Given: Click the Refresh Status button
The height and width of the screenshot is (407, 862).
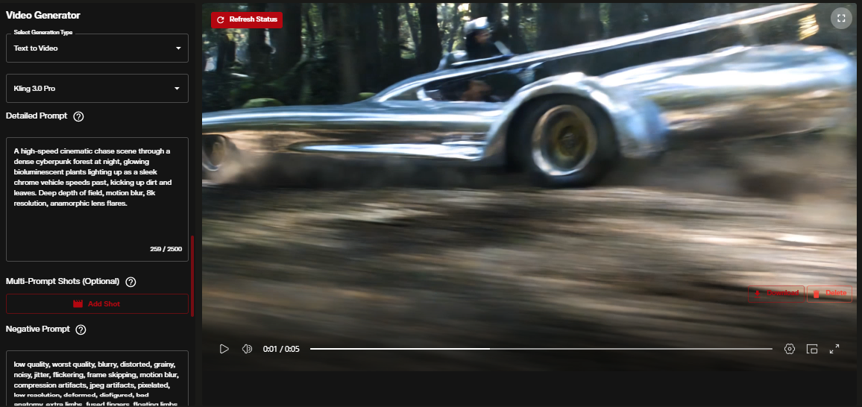Looking at the screenshot, I should [x=246, y=20].
